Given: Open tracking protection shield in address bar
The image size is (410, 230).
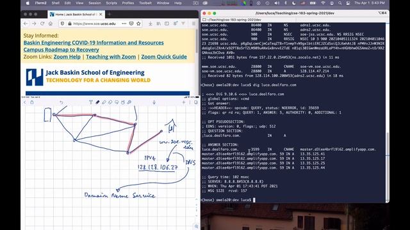Looking at the screenshot, I should pos(62,24).
